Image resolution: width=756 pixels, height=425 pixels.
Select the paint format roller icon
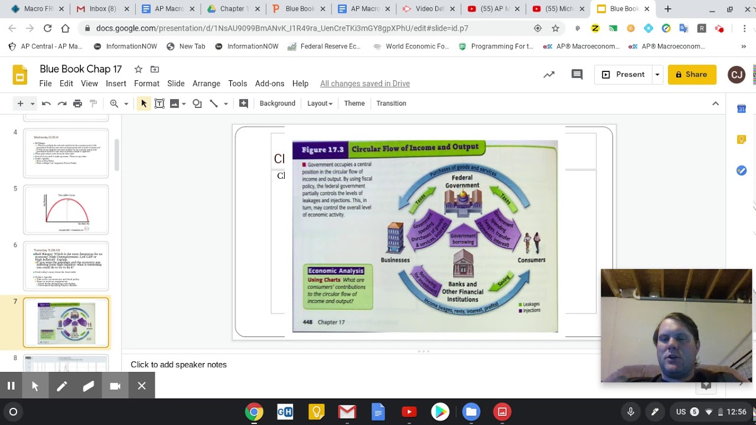tap(93, 103)
